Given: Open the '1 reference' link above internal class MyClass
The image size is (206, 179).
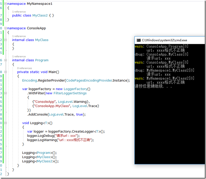Looking at the screenshot, I should coord(19,36).
